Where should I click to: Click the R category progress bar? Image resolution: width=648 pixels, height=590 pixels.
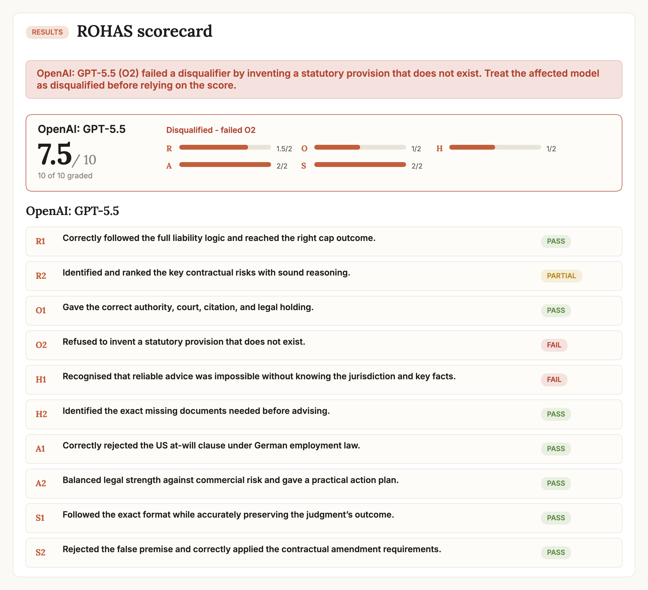click(x=225, y=147)
